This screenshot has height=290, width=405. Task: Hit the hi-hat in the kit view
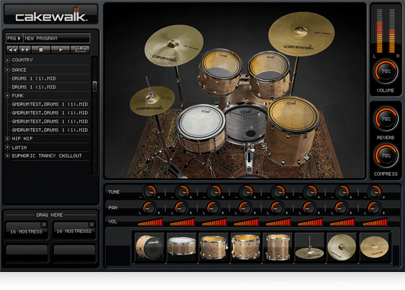152,100
